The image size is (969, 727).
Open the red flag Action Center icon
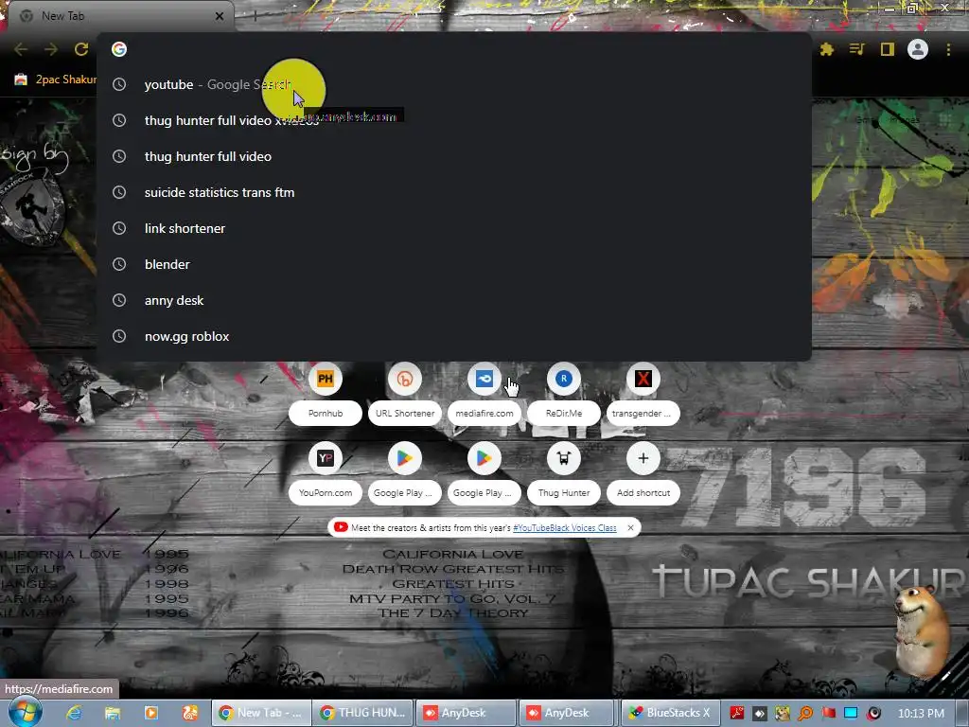coord(828,714)
